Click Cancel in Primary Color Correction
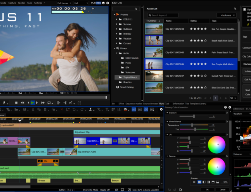This screenshot has height=192, width=251. pyautogui.click(x=222, y=190)
